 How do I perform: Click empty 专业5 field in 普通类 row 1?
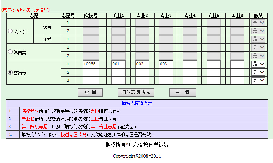pyautogui.click(x=213, y=64)
